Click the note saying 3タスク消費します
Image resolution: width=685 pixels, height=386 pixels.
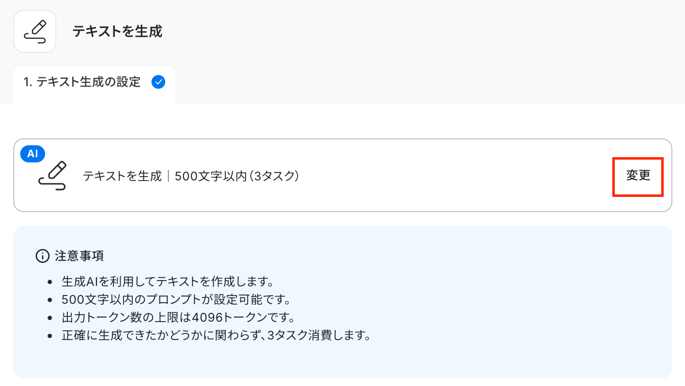pyautogui.click(x=216, y=335)
